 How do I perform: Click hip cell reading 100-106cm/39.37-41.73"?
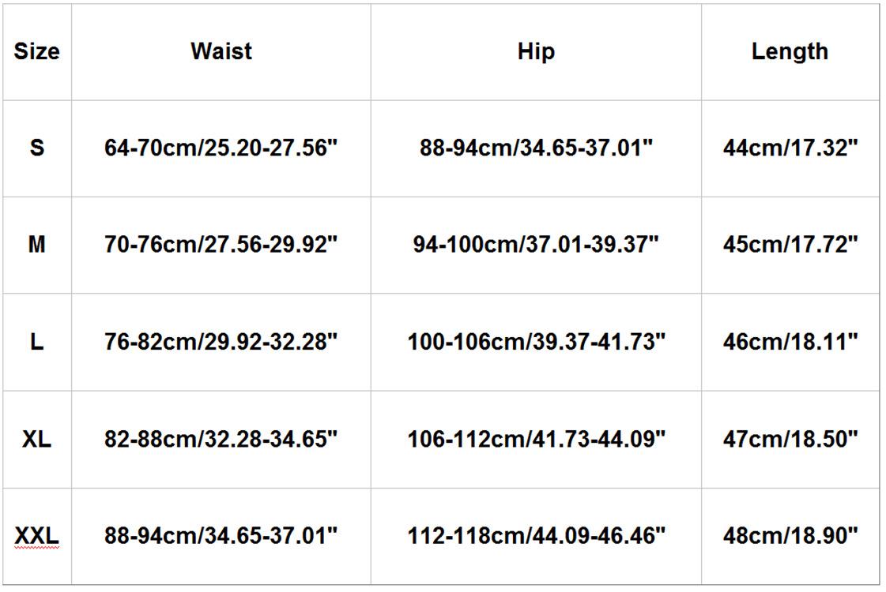(536, 343)
